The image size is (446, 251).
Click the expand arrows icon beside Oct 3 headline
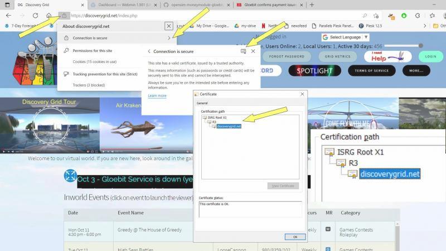pyautogui.click(x=70, y=176)
